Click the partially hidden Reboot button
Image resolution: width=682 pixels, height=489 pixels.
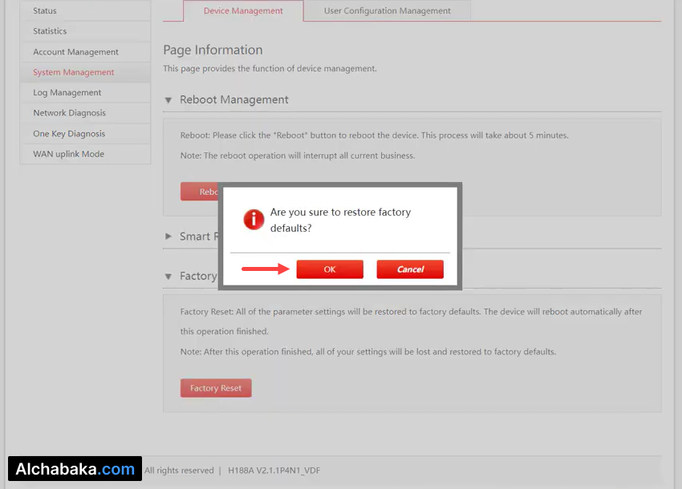200,192
